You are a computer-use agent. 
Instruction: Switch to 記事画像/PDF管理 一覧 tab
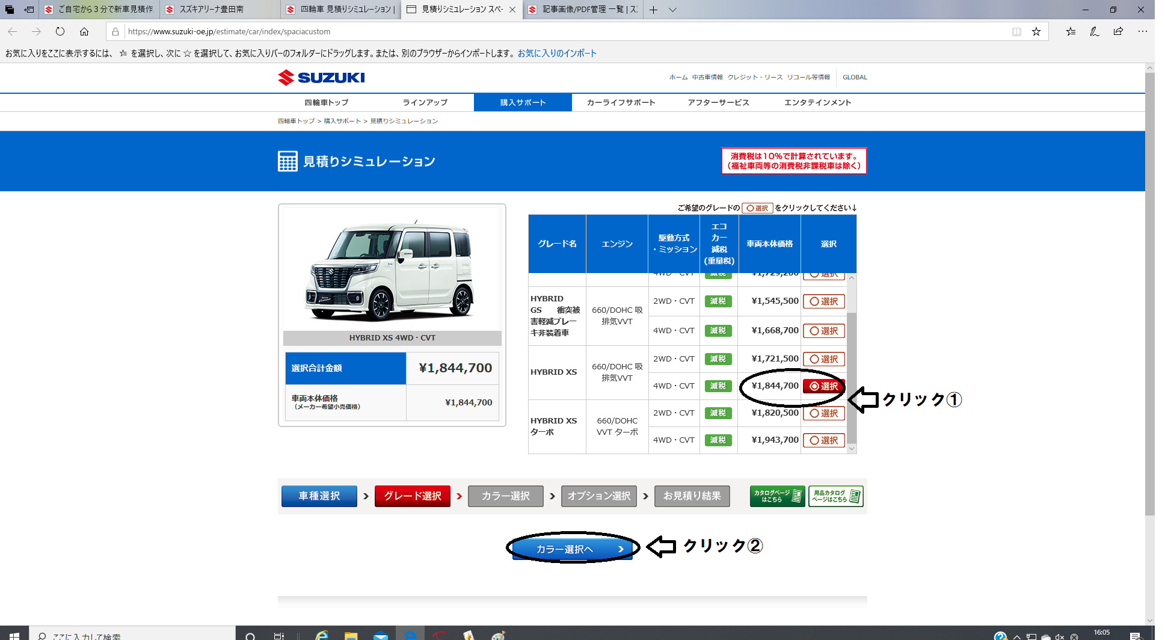coord(583,10)
